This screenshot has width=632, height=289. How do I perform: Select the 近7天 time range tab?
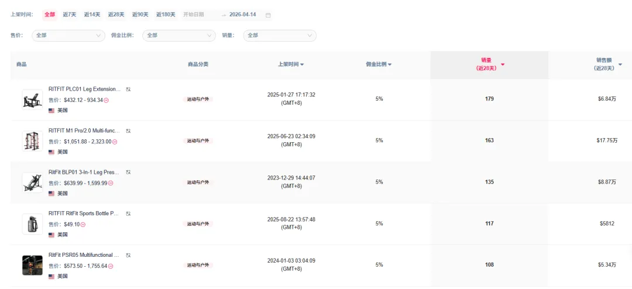tap(70, 15)
